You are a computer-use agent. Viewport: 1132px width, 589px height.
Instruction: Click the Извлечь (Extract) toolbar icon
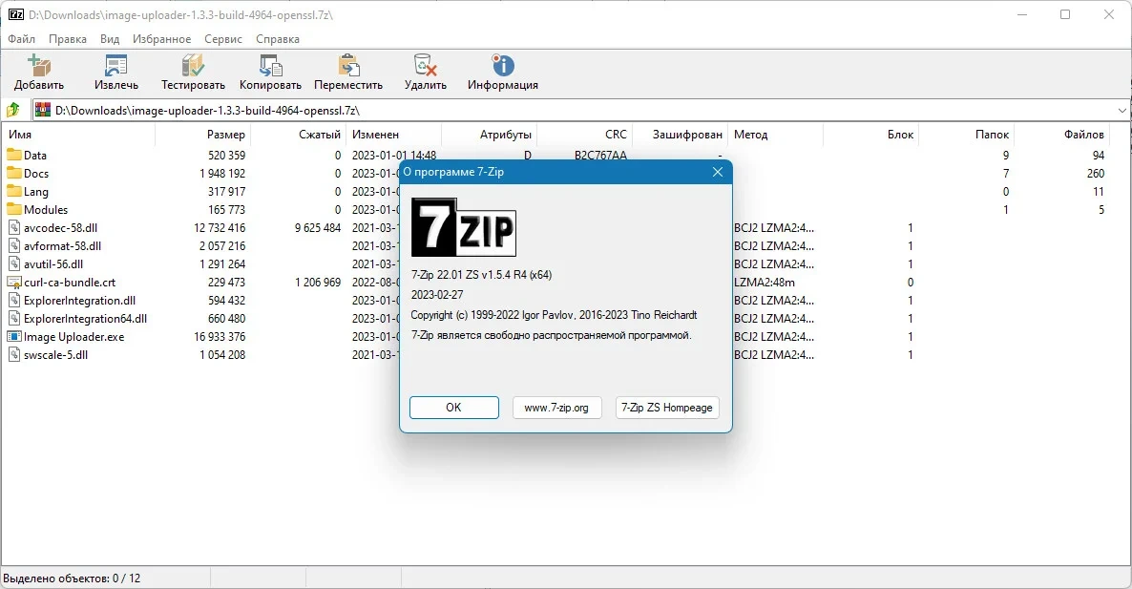pos(116,66)
